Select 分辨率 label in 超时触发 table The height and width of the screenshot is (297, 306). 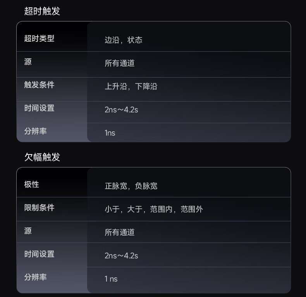(35, 131)
